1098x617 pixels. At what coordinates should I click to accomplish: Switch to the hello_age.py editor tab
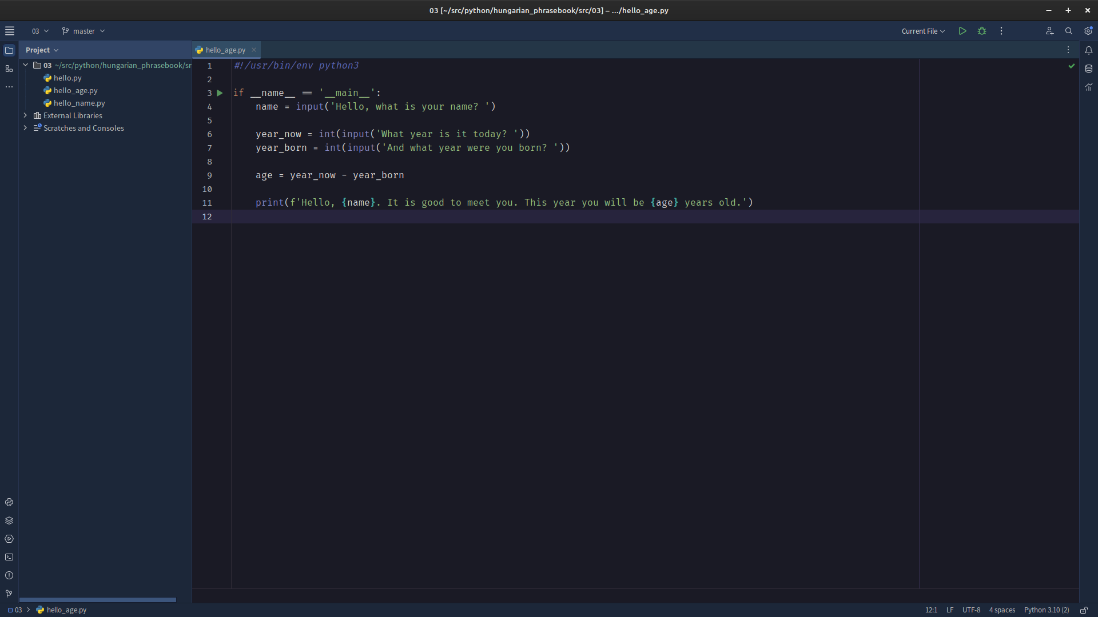point(225,50)
